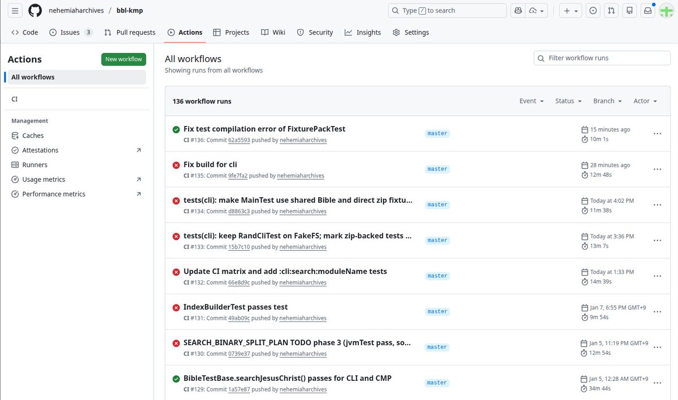The height and width of the screenshot is (400, 678).
Task: Open kebab menu for run #133
Action: click(657, 241)
